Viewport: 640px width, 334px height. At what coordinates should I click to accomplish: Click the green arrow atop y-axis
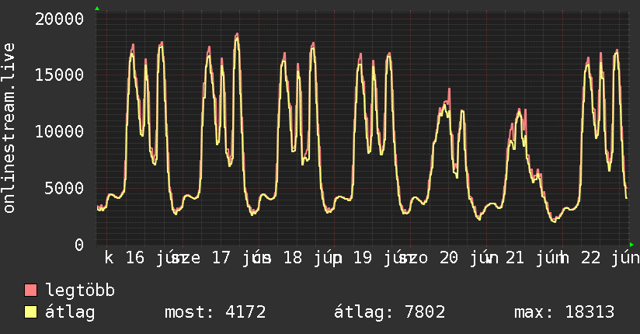[x=97, y=9]
